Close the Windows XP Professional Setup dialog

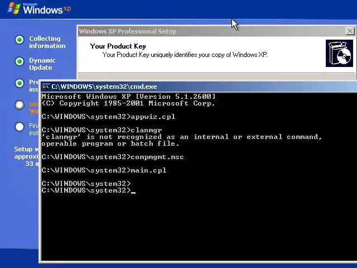(350, 31)
